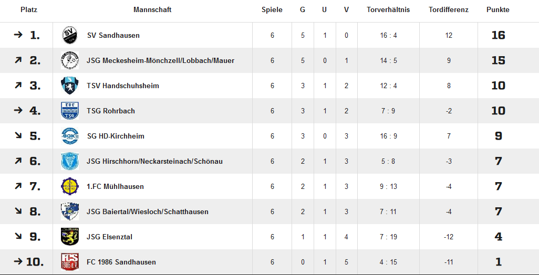Click the SV Sandhausen club crest
This screenshot has height=275, width=539.
click(70, 35)
